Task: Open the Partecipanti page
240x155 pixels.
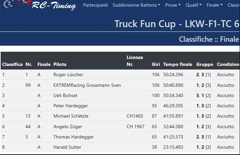Action: (95, 5)
